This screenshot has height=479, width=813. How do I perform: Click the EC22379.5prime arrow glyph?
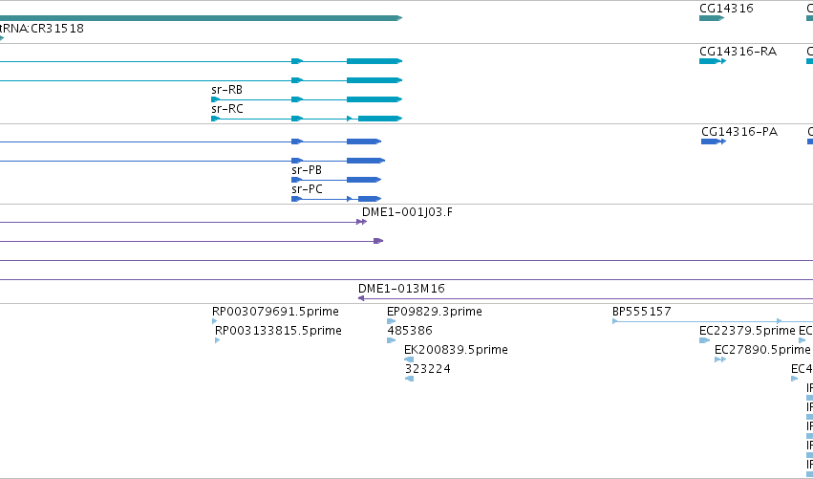(x=704, y=340)
